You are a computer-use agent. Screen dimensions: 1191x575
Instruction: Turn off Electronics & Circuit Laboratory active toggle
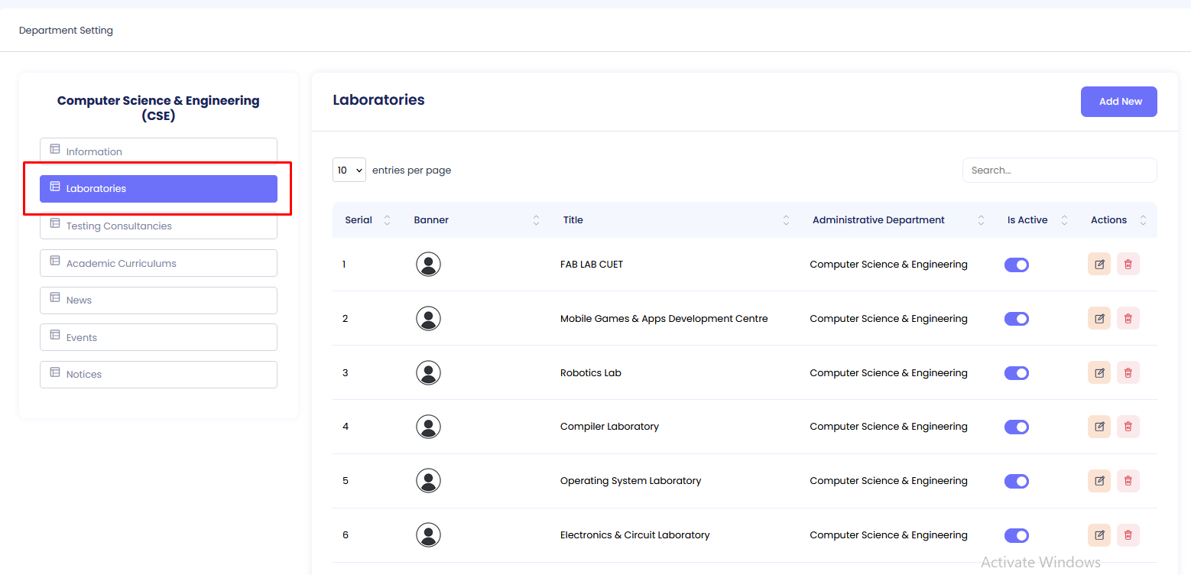1016,535
